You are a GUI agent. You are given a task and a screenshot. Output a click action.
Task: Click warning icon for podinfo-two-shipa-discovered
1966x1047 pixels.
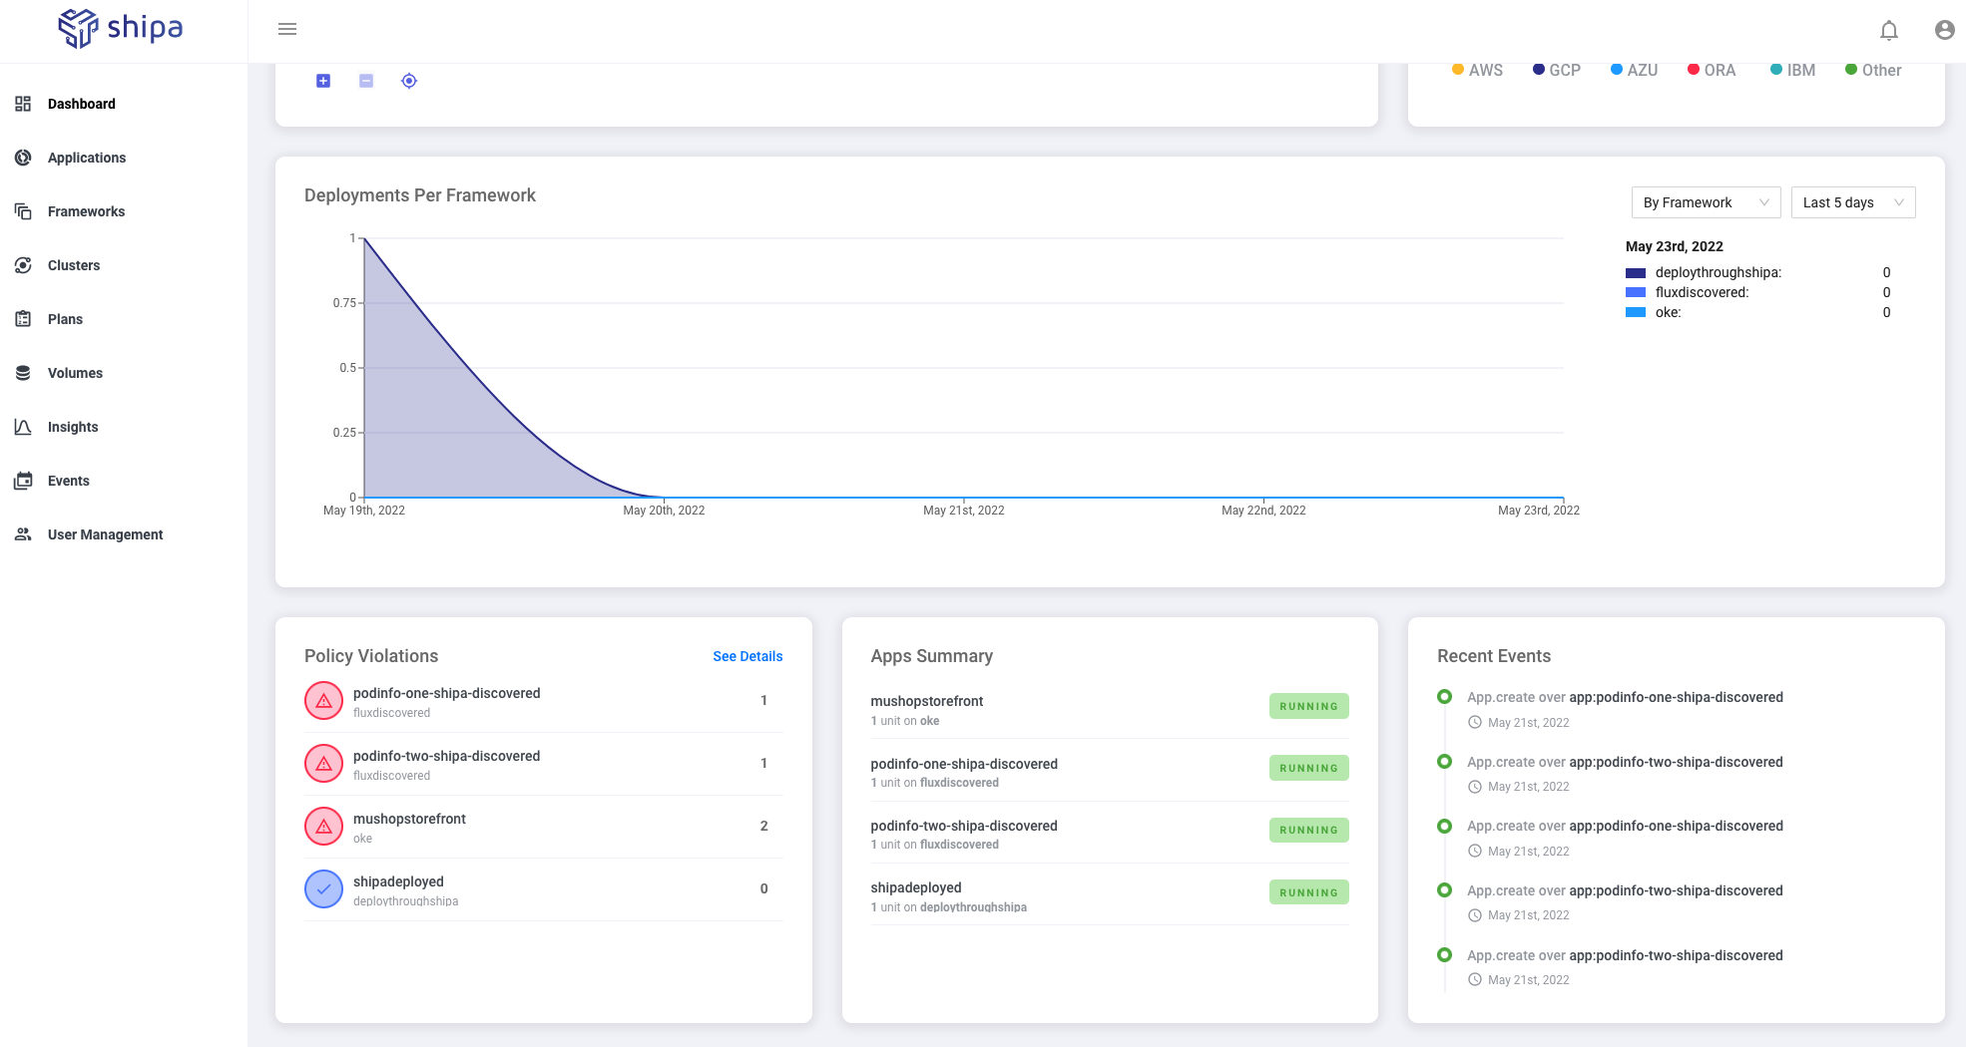(323, 764)
